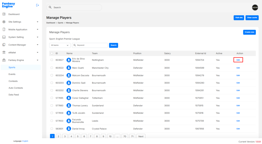Go to page 71 in pagination
The image size is (262, 144).
pyautogui.click(x=132, y=136)
